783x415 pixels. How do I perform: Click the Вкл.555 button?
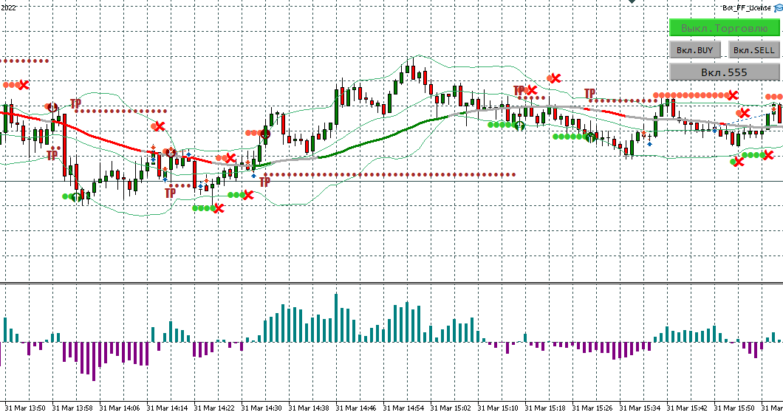point(724,72)
